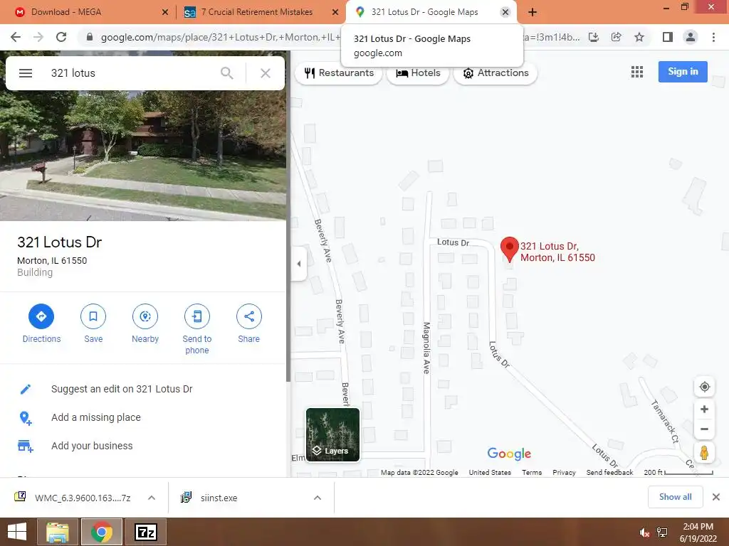The image size is (729, 546).
Task: Click Show all downloads
Action: 675,497
